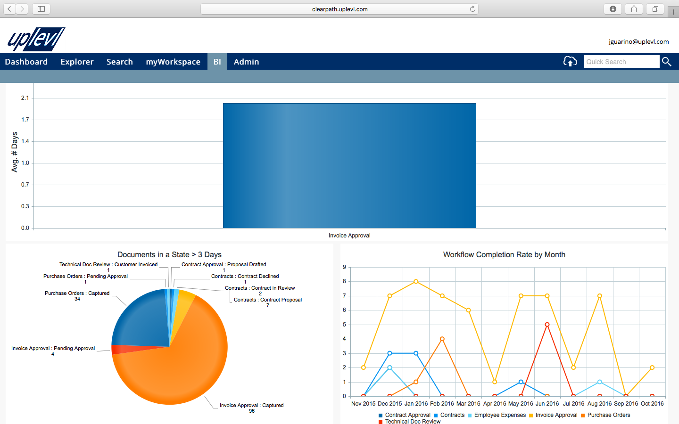Open the Admin menu item
The width and height of the screenshot is (679, 424).
coord(246,62)
